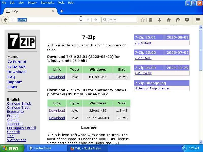203x152 pixels.
Task: Open the FAQ link
Action: pyautogui.click(x=11, y=77)
